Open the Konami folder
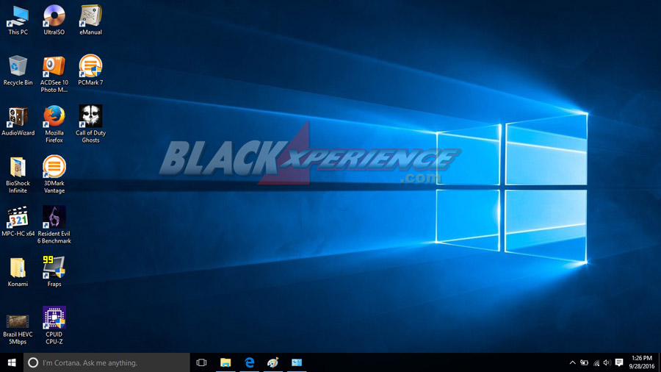661x372 pixels. coord(18,271)
